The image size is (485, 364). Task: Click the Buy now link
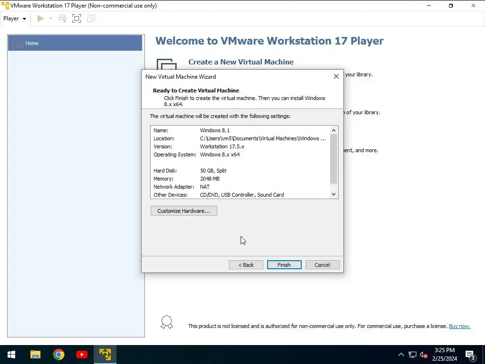point(459,326)
